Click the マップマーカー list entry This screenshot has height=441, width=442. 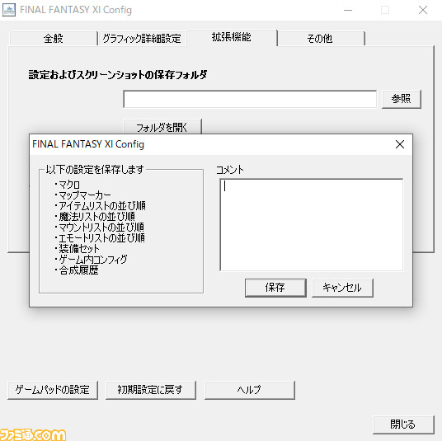[x=82, y=195]
